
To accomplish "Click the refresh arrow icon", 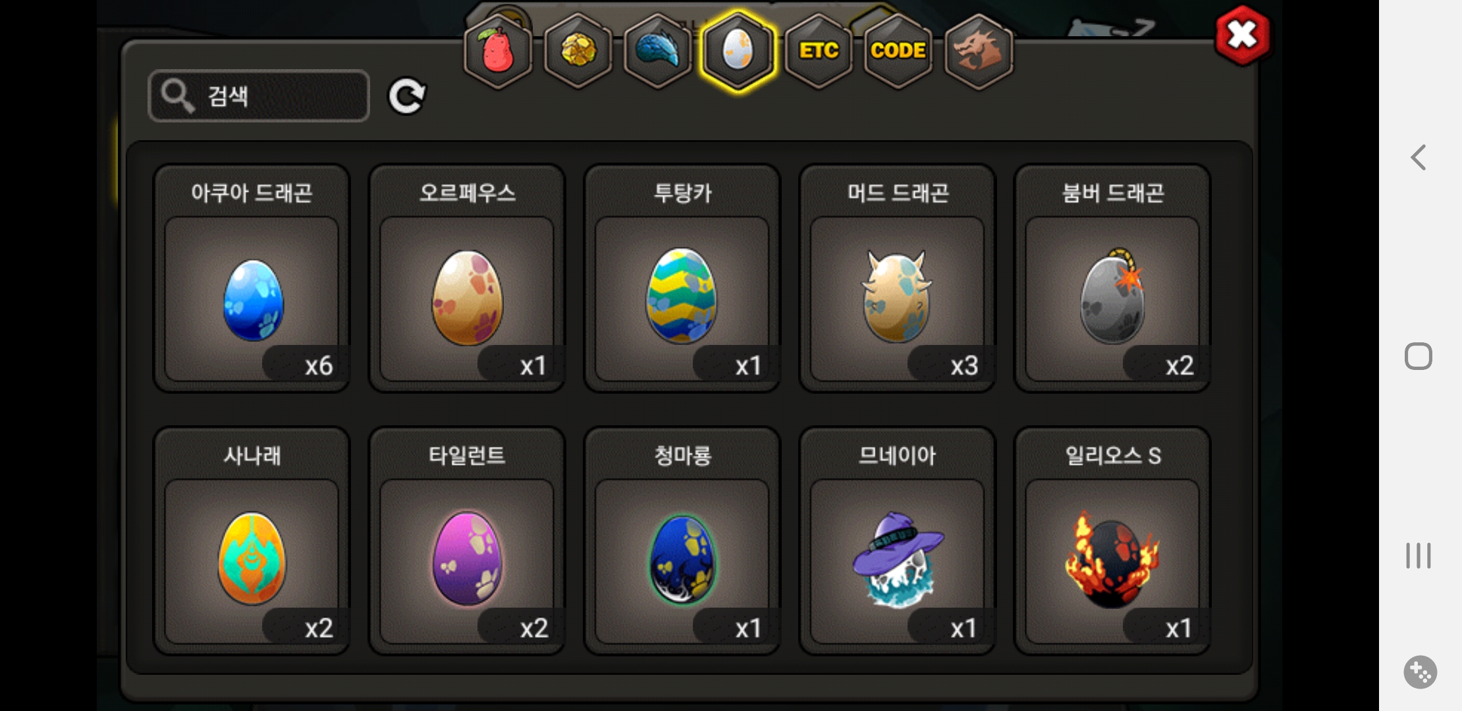I will click(407, 97).
